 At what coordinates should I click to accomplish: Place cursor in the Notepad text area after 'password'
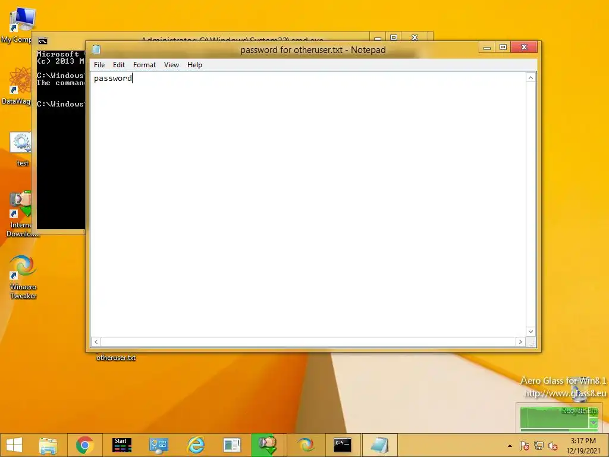[x=133, y=78]
